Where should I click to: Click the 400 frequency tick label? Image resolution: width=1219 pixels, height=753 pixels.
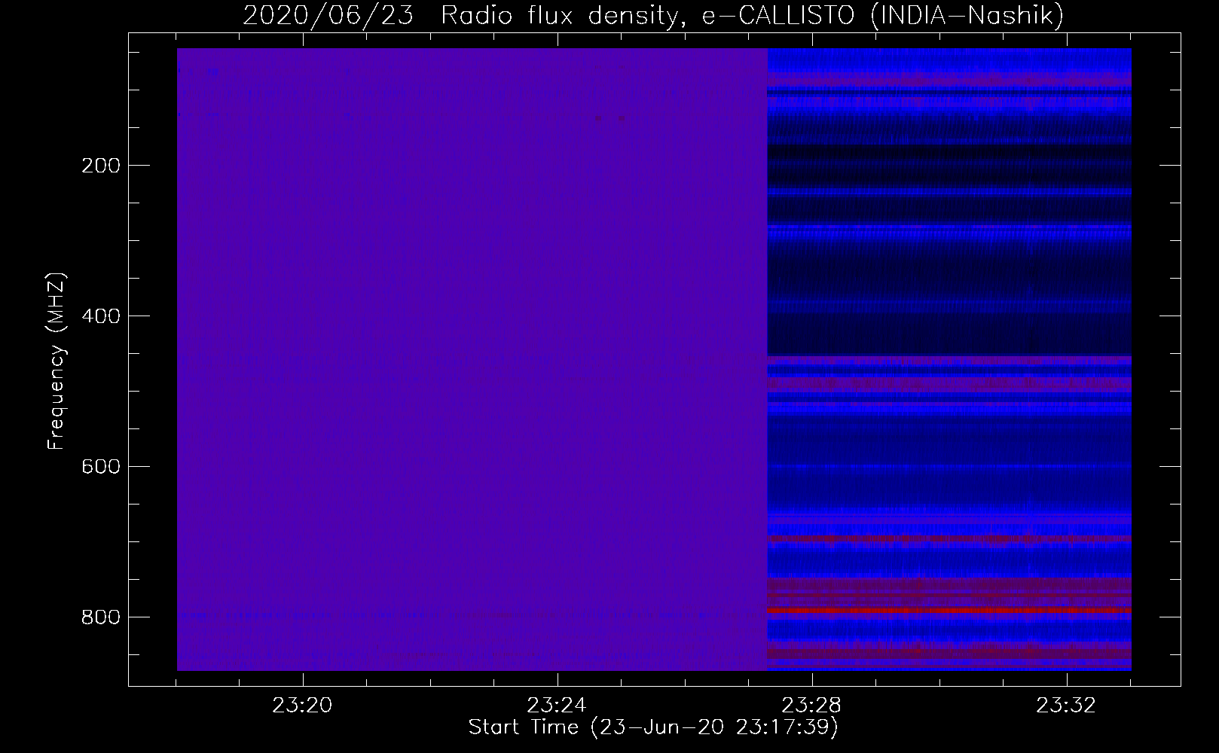pos(100,316)
